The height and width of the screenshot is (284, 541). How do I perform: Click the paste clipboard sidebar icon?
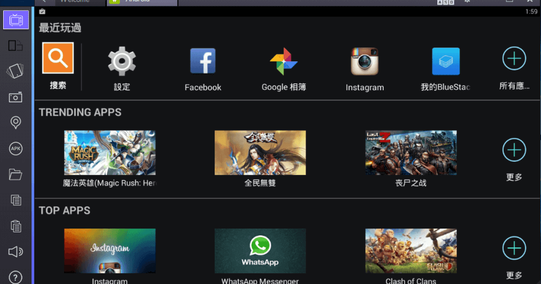[16, 225]
